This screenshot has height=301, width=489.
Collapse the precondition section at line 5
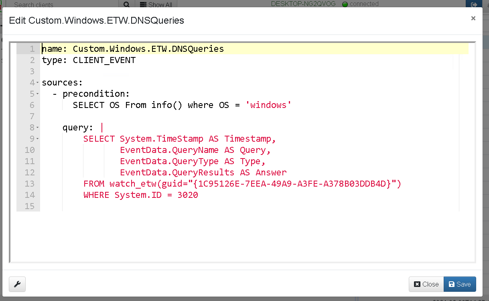click(37, 94)
